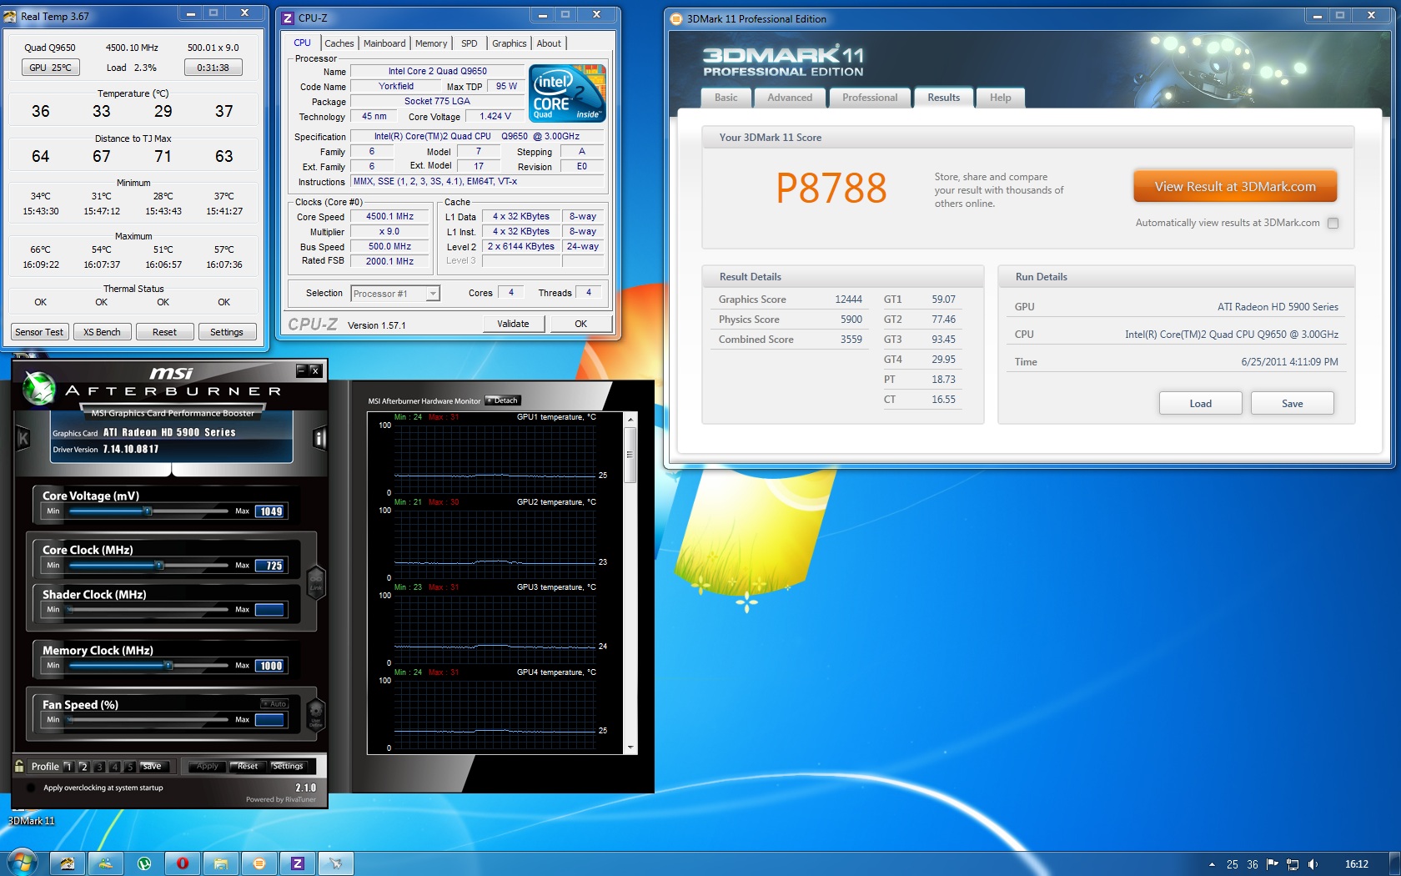Open Real Temp Settings button

tap(227, 332)
